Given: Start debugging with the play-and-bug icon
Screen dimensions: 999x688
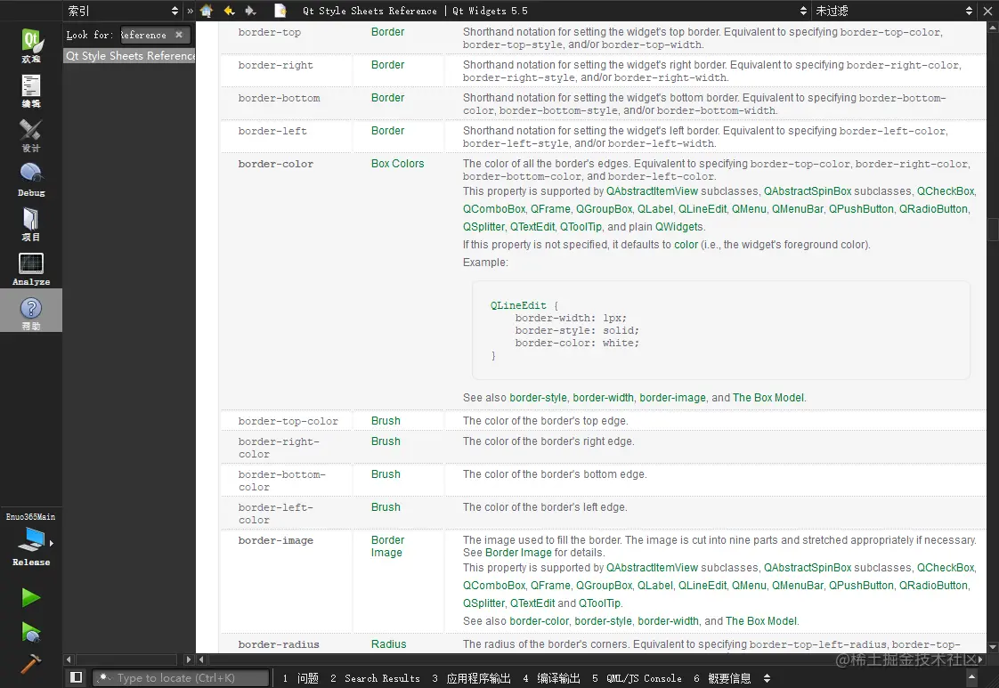Looking at the screenshot, I should tap(30, 633).
